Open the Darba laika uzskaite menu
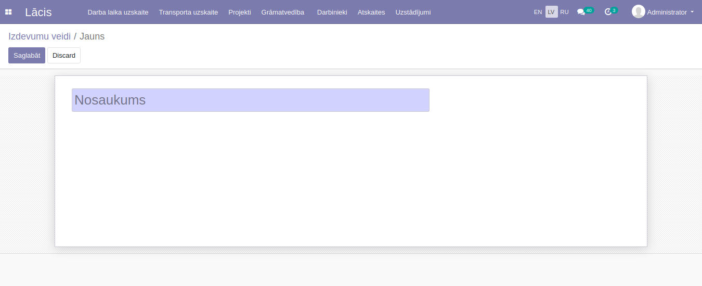702x286 pixels. point(118,12)
